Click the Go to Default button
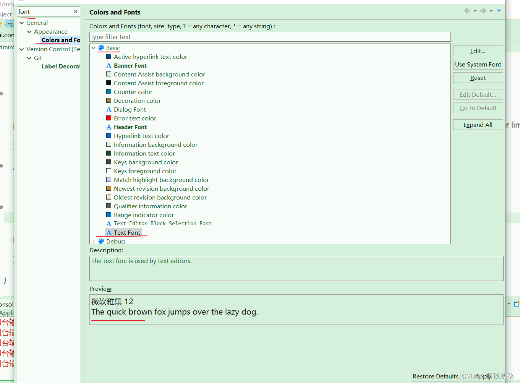The width and height of the screenshot is (520, 383). click(x=478, y=108)
